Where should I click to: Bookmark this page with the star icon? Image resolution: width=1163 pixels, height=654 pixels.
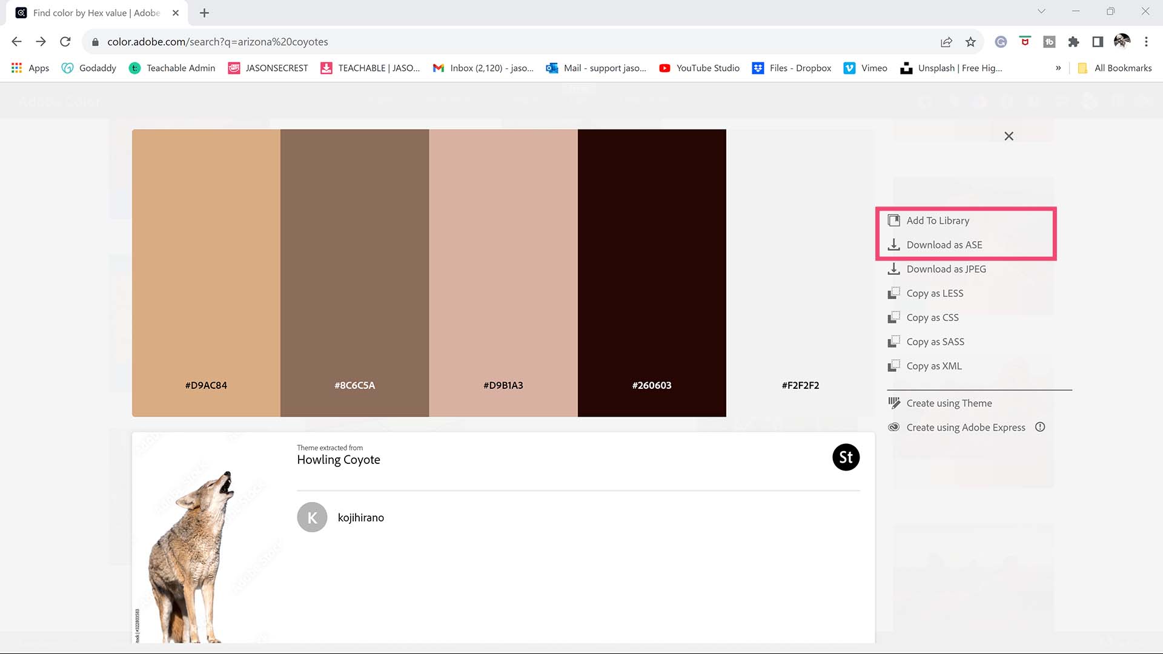coord(970,42)
